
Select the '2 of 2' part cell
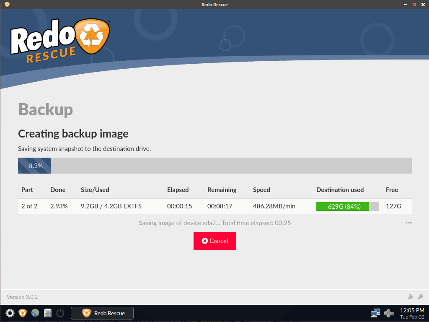click(x=29, y=206)
